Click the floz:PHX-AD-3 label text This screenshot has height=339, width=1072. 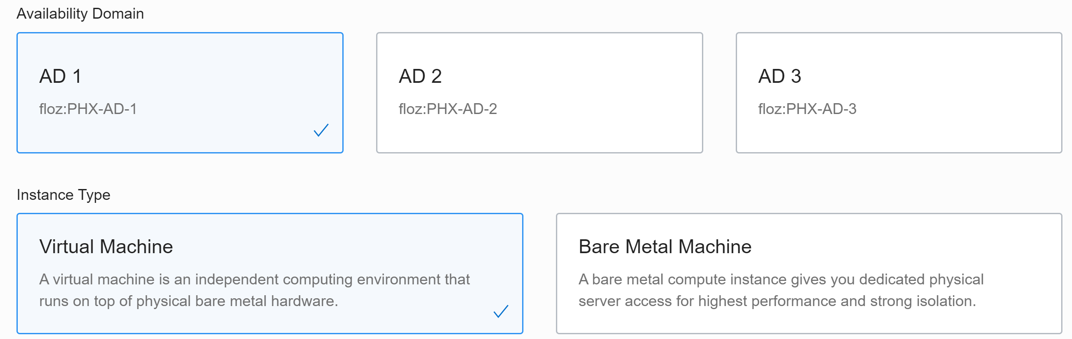tap(807, 109)
